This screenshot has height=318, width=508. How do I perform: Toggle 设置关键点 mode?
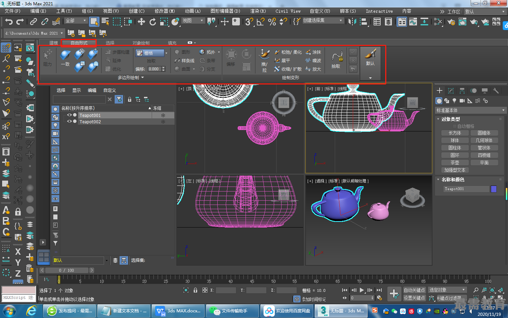pos(414,298)
